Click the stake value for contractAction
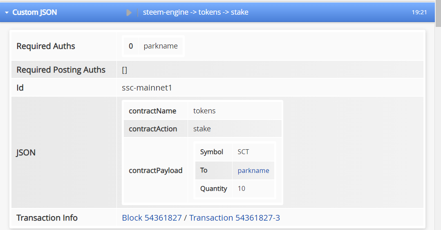The image size is (441, 230). point(202,129)
